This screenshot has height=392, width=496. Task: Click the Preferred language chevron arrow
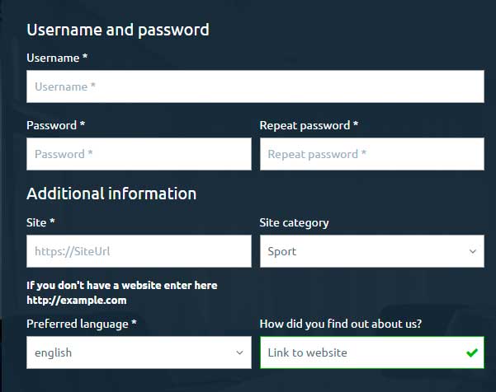[x=239, y=352]
